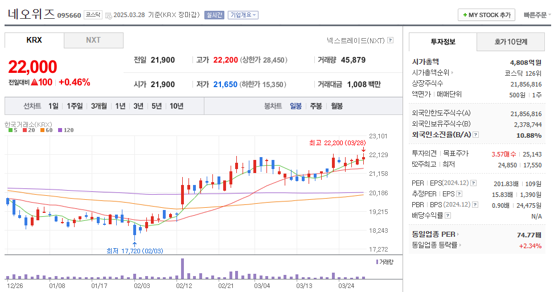Click the 최고 22,200 (03/28) chart annotation
Viewport: 554px width, 292px height.
pos(338,143)
